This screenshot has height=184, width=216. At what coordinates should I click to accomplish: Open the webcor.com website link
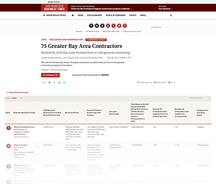point(19,157)
